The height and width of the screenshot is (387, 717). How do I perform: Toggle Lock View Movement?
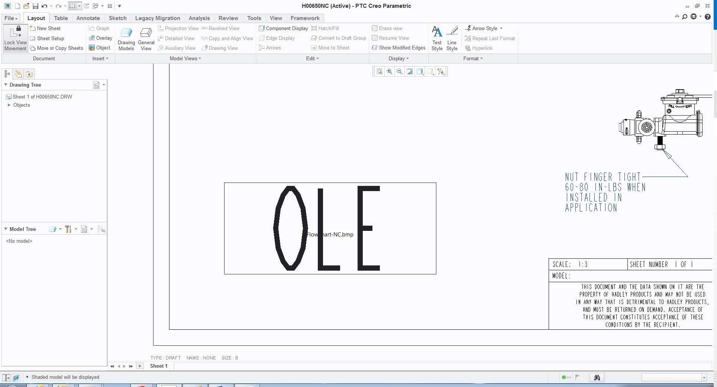pos(15,38)
